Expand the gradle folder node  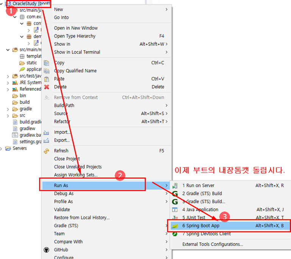[8, 109]
